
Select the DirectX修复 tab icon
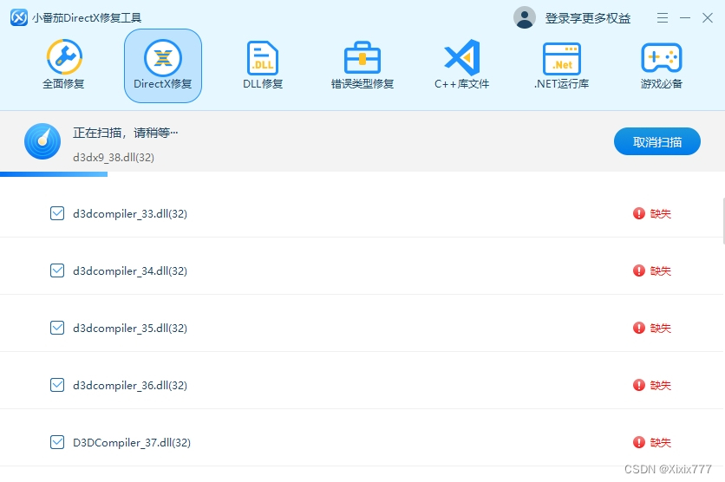(163, 58)
